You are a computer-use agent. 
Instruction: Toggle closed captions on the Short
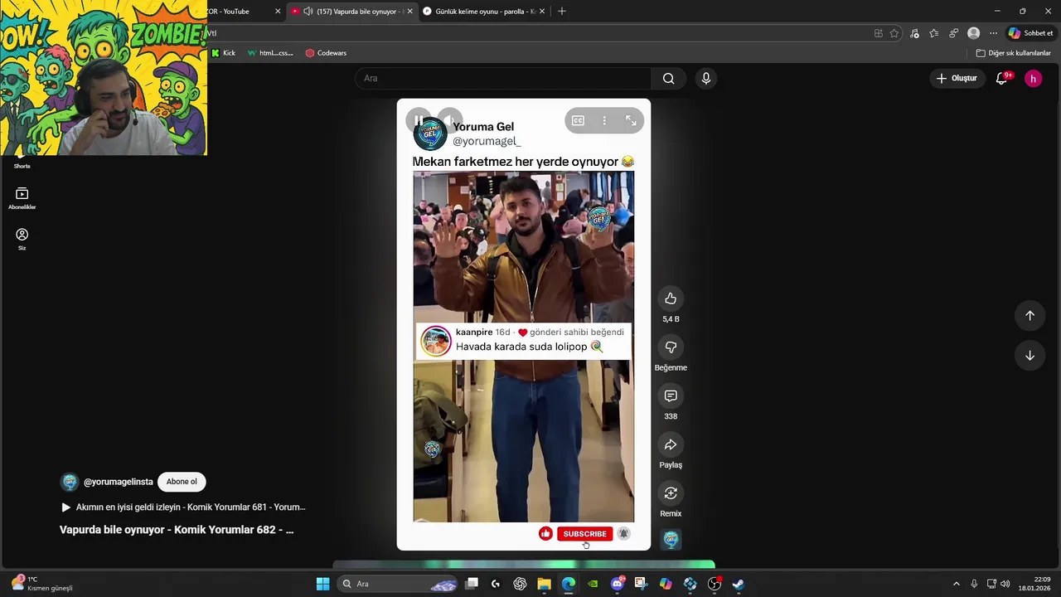click(578, 121)
